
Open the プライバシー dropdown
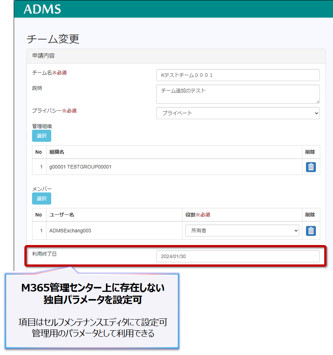coord(238,113)
